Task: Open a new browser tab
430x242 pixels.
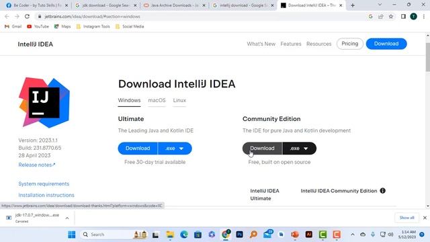Action: (x=353, y=5)
